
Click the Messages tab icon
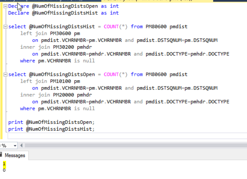click(x=2, y=155)
